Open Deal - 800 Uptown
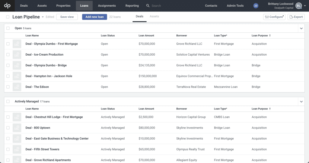Screen dimensions: 309x163 (x=38, y=128)
